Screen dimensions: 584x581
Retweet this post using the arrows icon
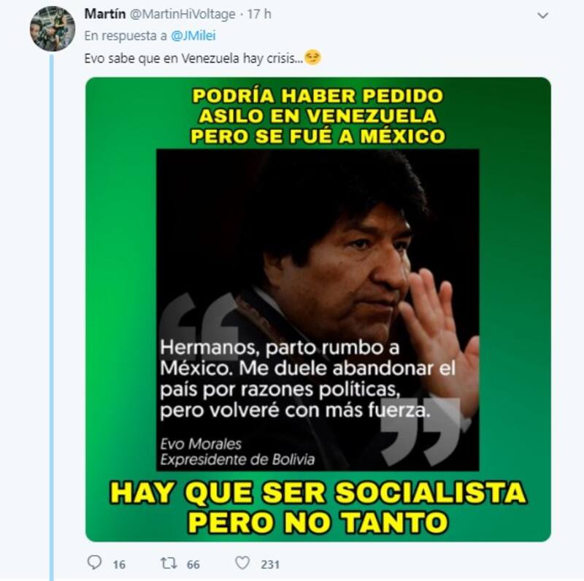coord(169,563)
